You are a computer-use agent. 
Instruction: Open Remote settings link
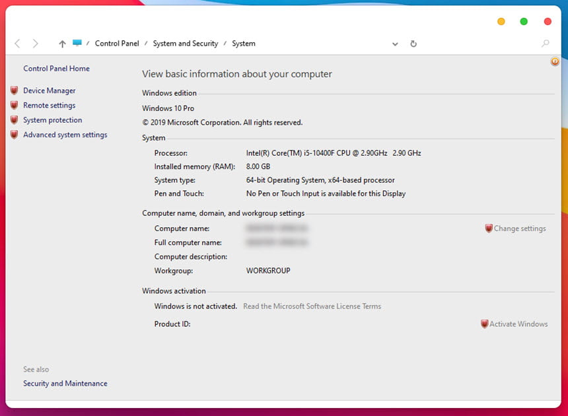50,106
